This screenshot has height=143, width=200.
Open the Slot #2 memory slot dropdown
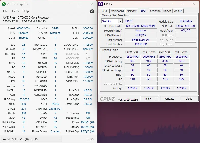(x=112, y=21)
